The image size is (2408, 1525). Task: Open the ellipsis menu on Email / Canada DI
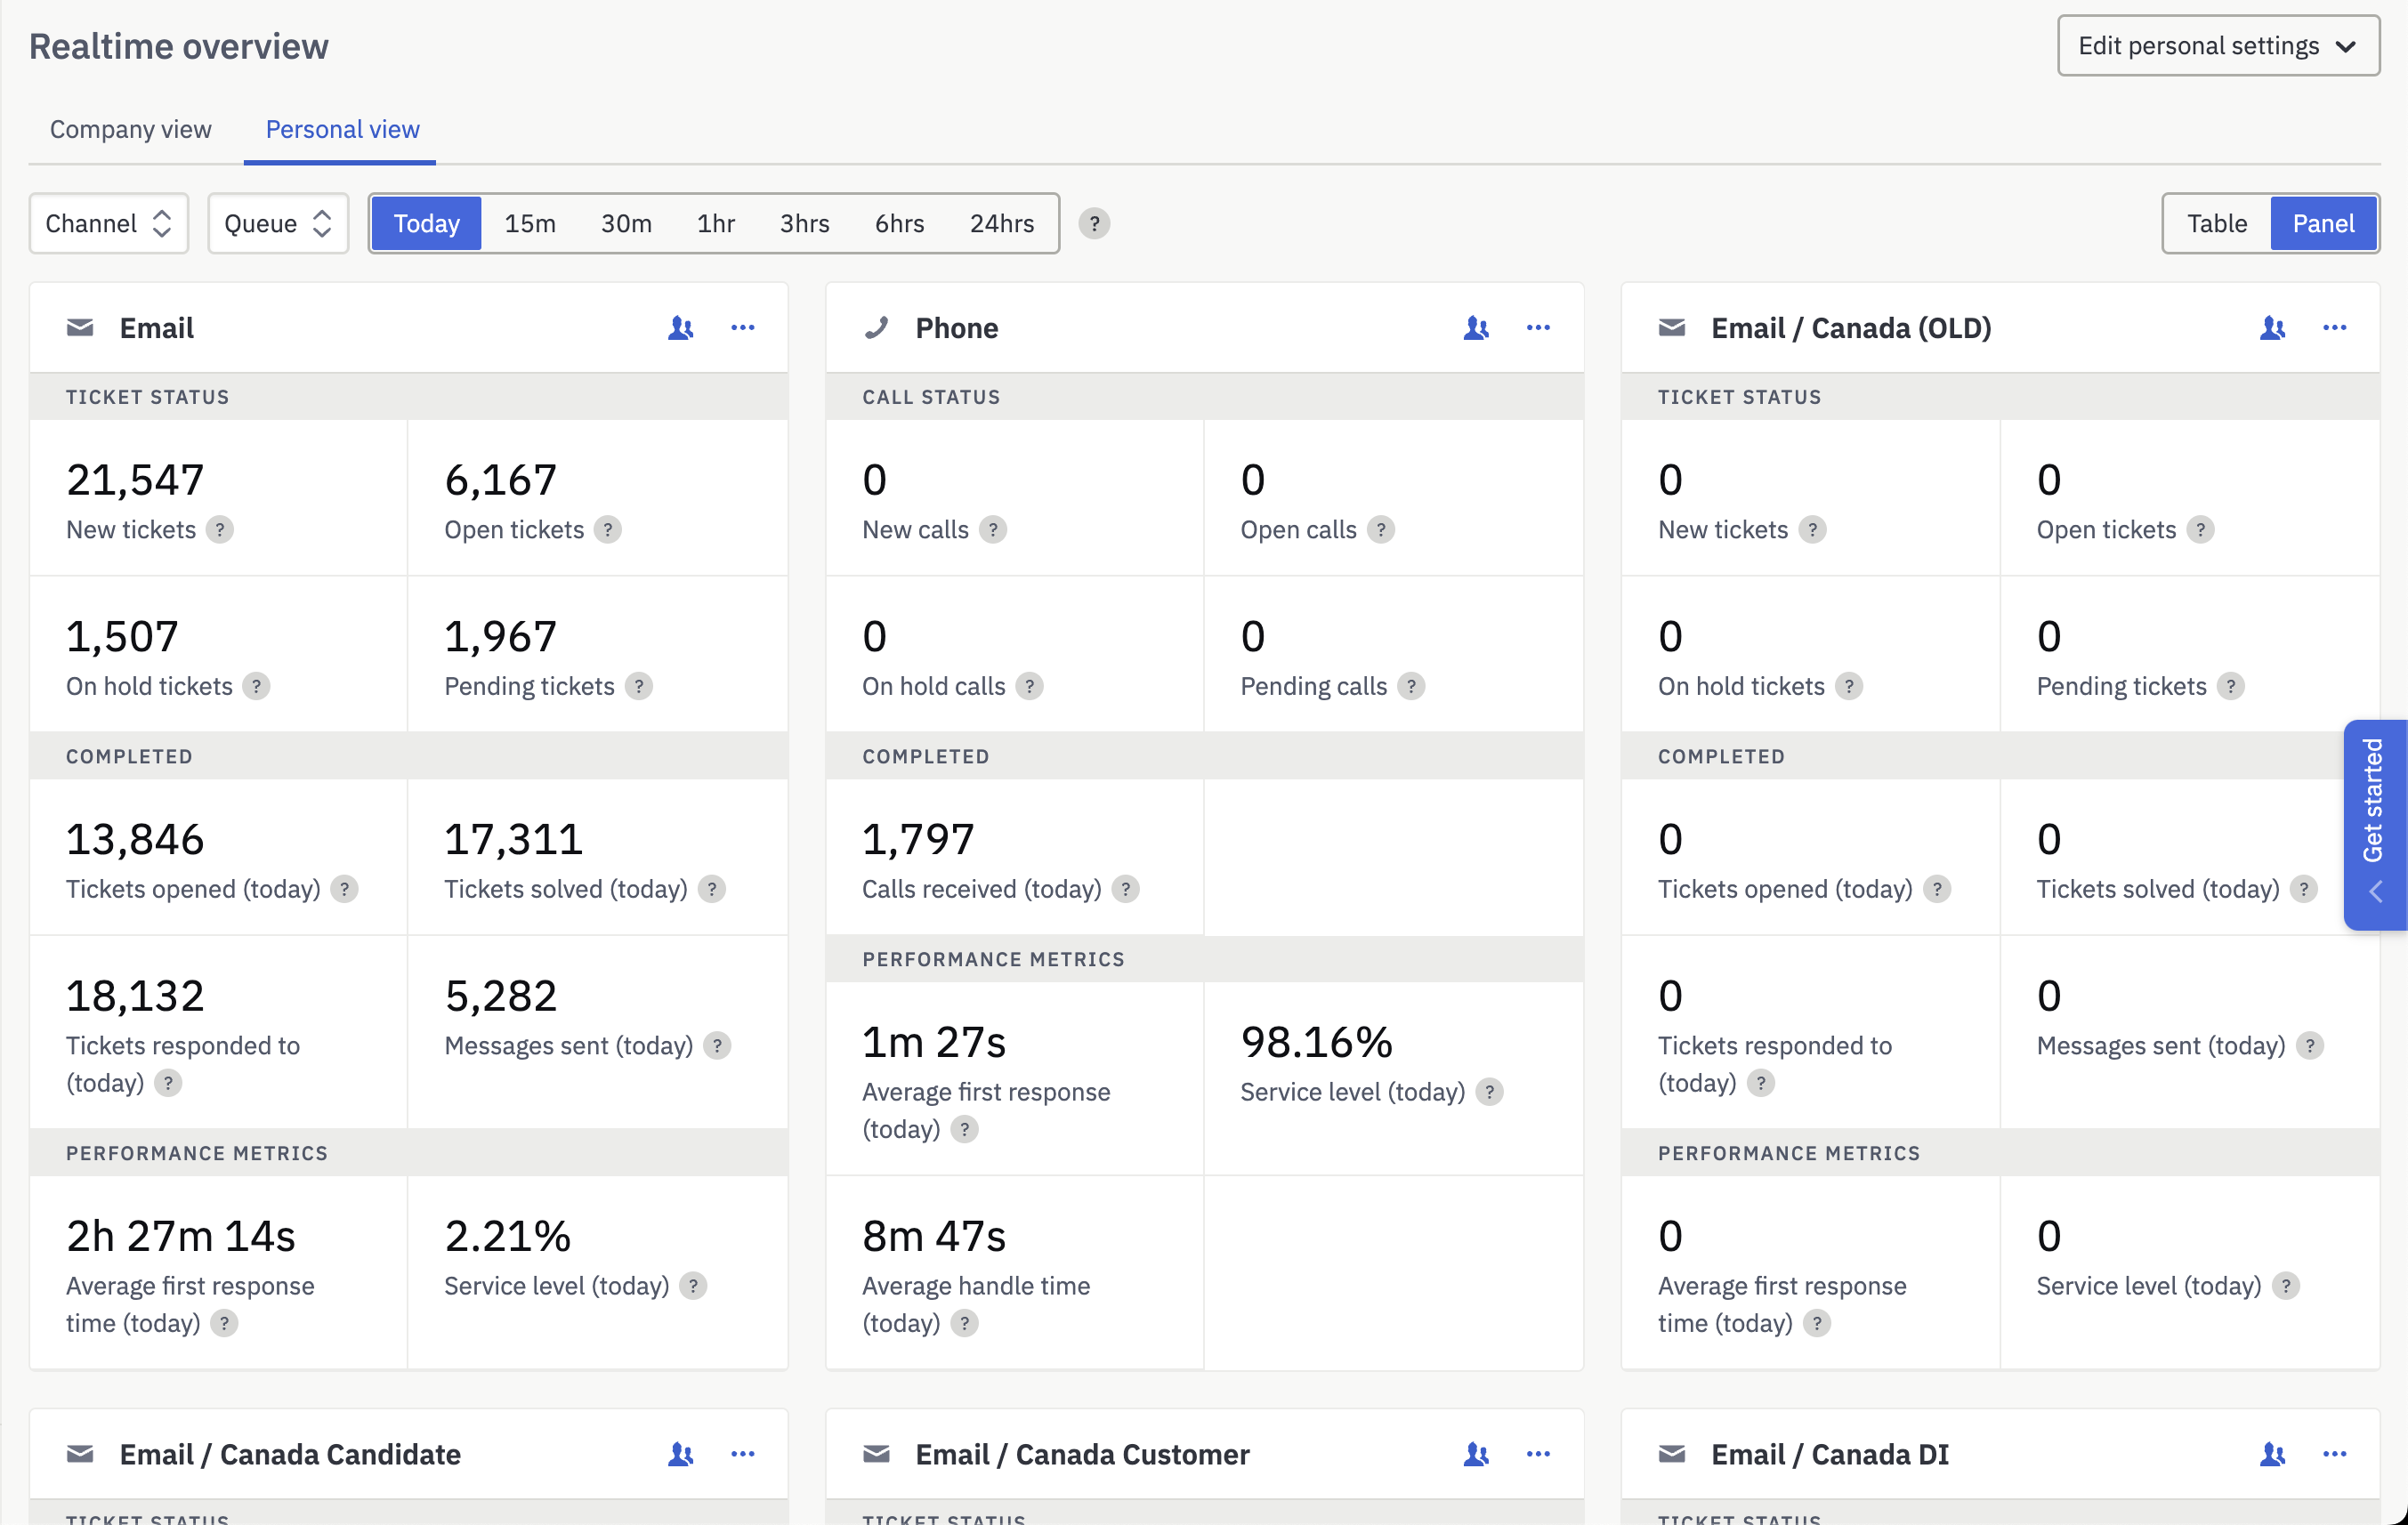pyautogui.click(x=2334, y=1454)
